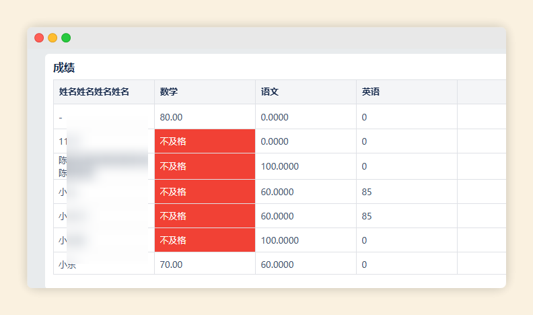Select the 数学 column header

pyautogui.click(x=169, y=92)
